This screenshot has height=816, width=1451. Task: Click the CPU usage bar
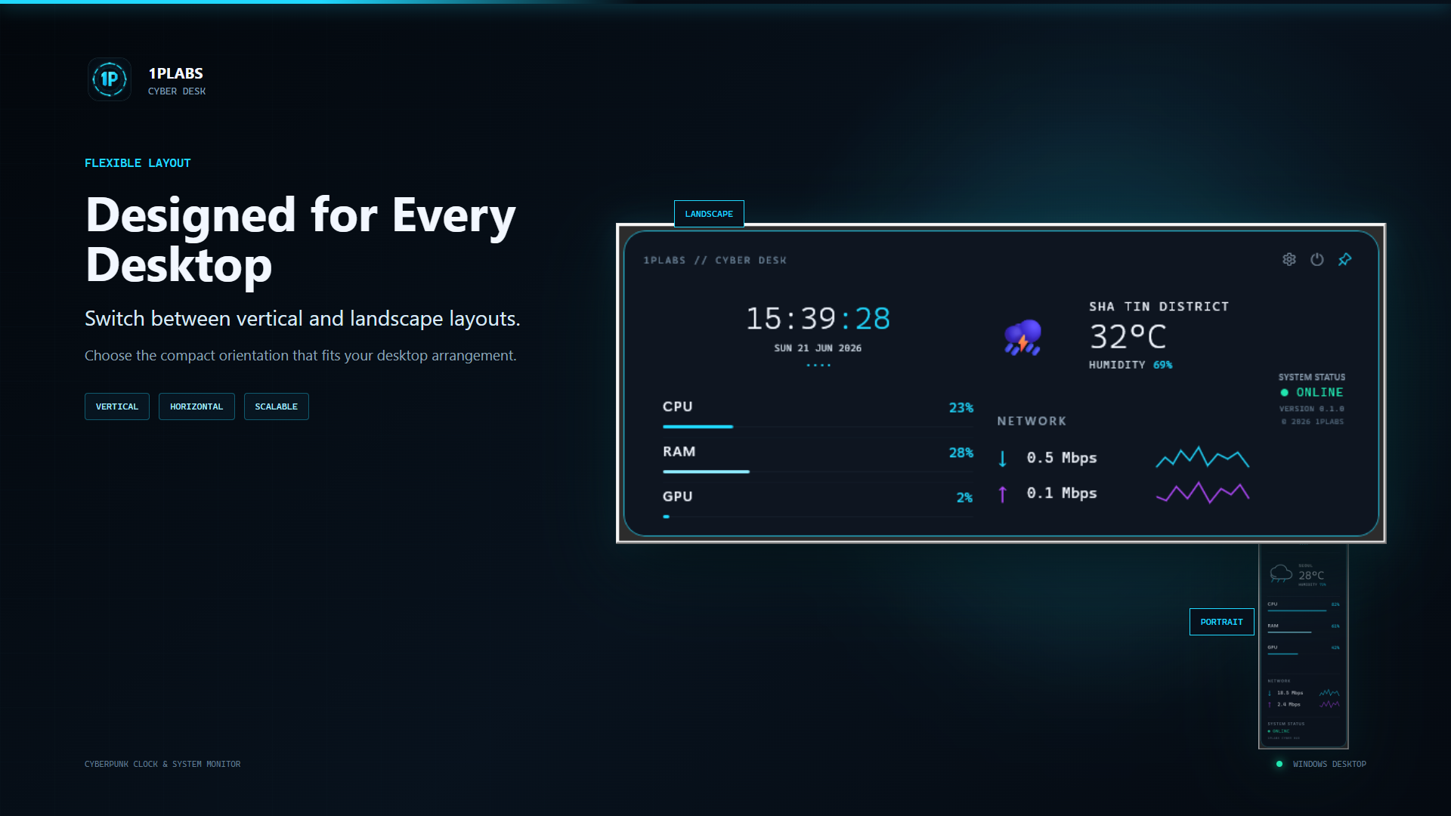pos(818,427)
